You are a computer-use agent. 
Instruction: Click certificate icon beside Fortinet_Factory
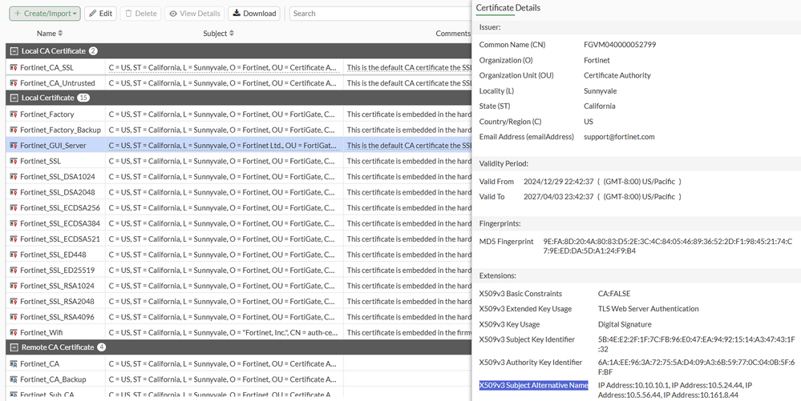[14, 114]
